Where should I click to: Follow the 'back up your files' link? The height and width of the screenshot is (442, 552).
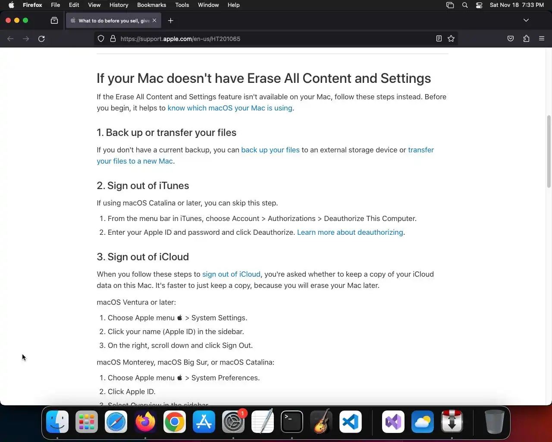[x=270, y=150]
